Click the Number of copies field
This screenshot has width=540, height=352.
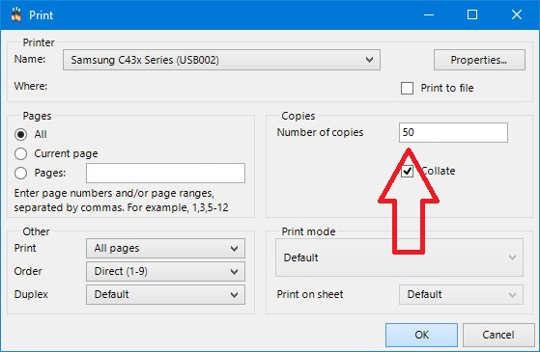point(453,132)
